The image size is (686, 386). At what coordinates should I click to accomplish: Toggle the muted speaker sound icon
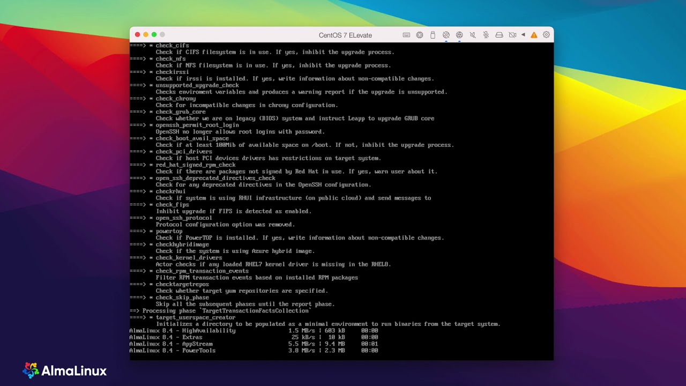tap(473, 35)
